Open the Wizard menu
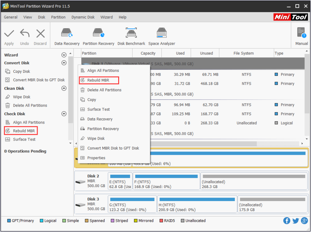 pos(106,17)
